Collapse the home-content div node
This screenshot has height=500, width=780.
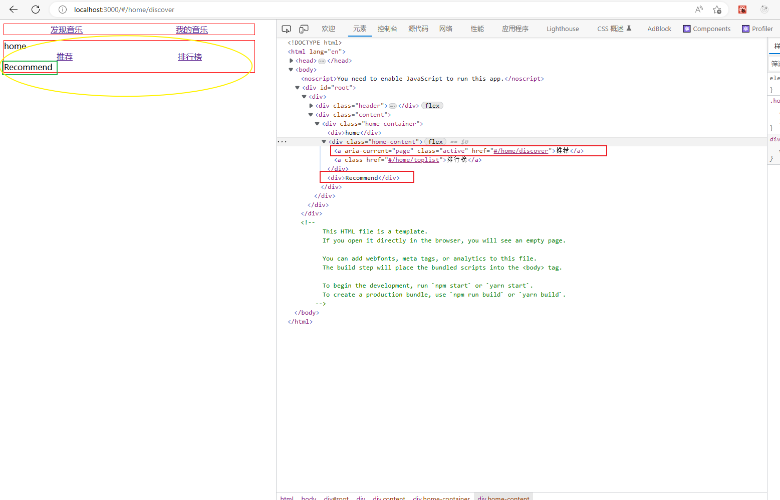[324, 142]
